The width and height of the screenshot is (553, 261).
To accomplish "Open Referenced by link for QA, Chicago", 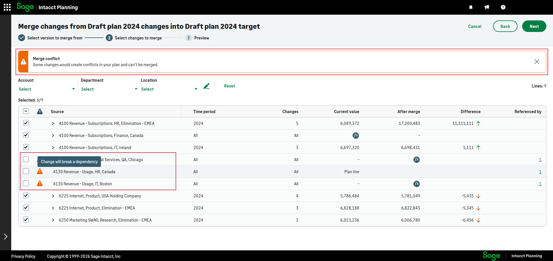I will coord(540,160).
